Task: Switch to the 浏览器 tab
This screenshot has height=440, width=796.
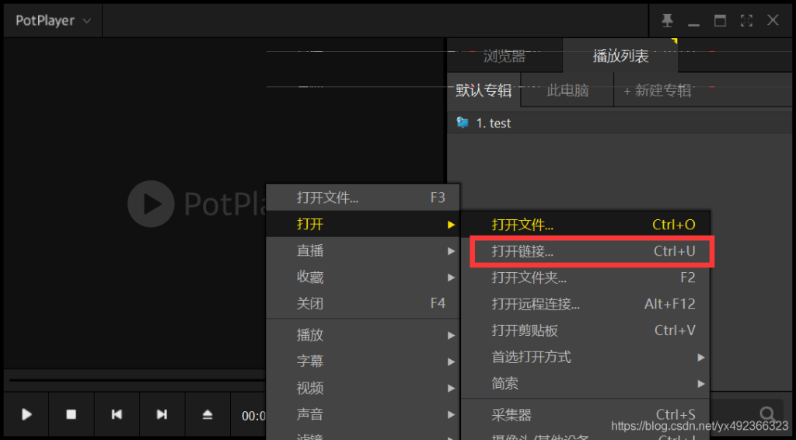Action: (504, 56)
